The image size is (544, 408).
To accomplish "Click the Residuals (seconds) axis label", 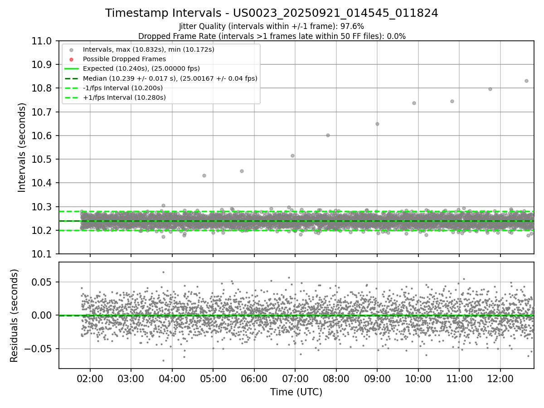I will [15, 316].
